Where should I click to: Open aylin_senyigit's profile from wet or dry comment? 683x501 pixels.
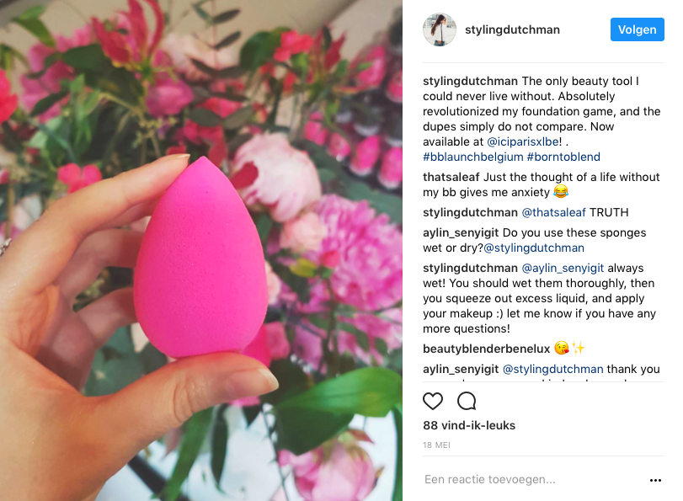pyautogui.click(x=461, y=232)
